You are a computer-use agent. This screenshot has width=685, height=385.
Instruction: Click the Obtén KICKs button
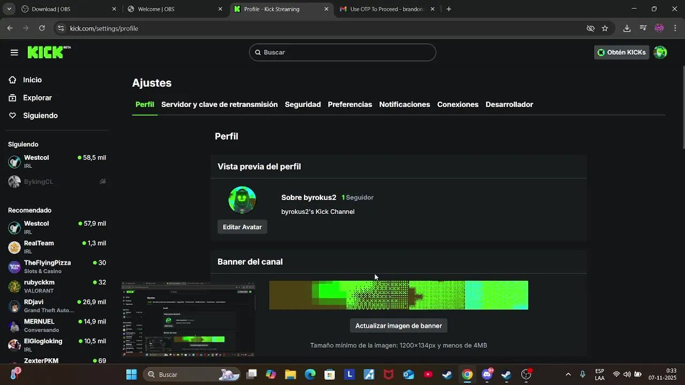621,52
